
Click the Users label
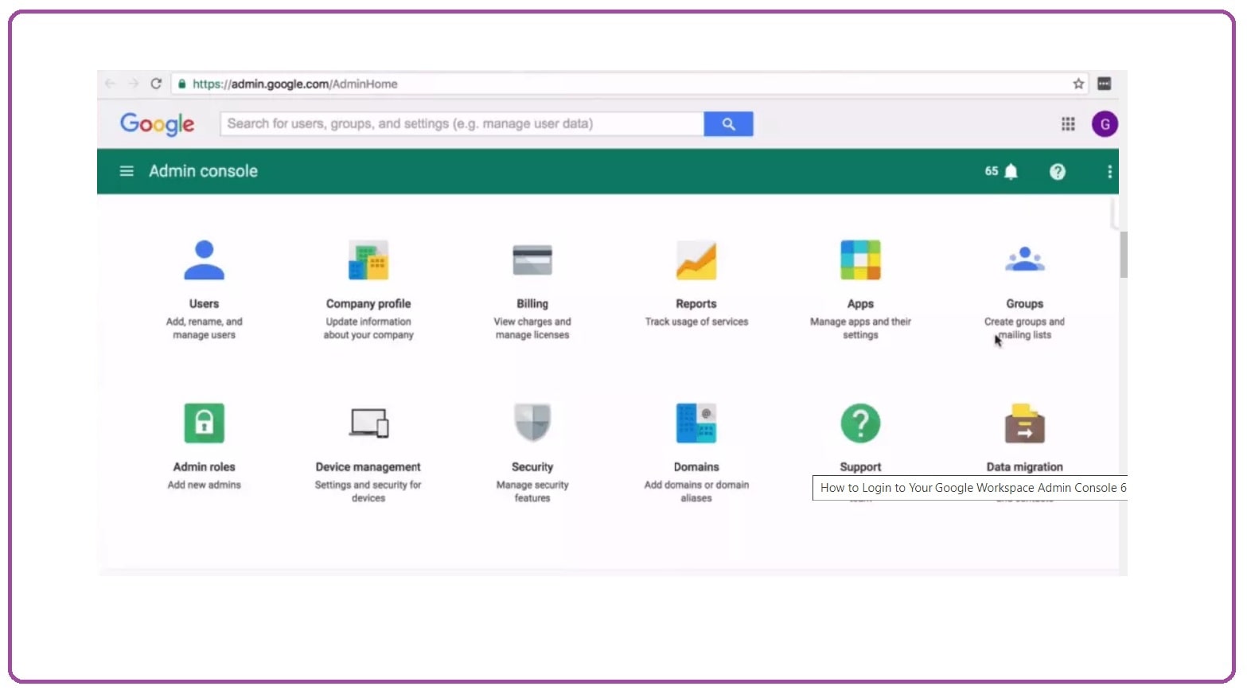(x=204, y=304)
